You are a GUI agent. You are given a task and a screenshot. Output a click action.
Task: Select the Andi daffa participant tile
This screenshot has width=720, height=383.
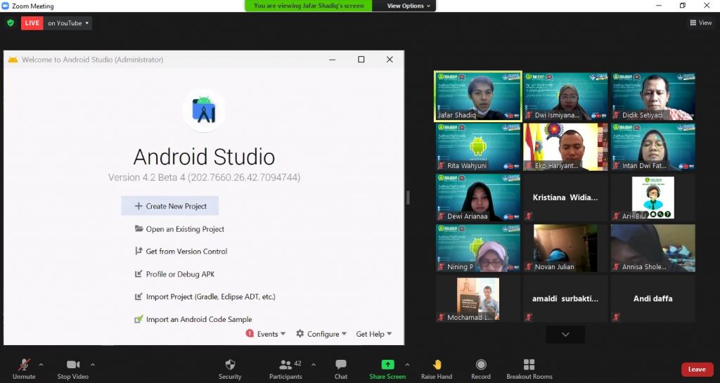pyautogui.click(x=653, y=299)
